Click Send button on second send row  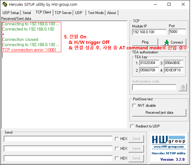pyautogui.click(x=136, y=149)
